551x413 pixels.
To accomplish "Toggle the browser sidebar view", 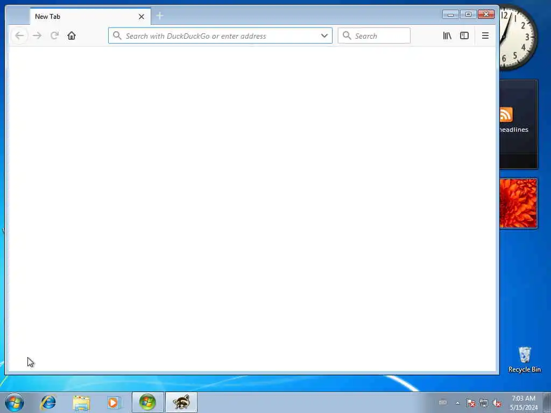I will click(464, 36).
